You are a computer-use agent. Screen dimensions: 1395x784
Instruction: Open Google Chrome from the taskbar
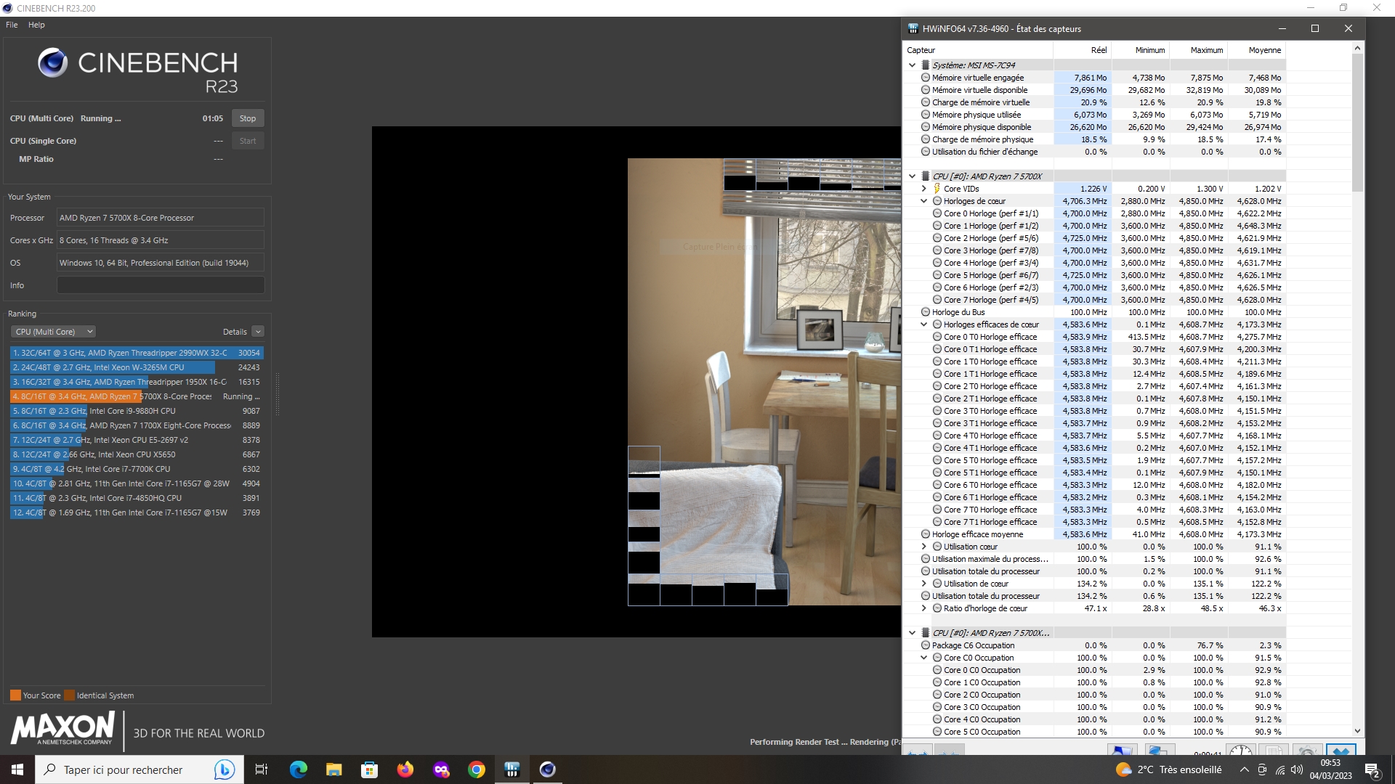pyautogui.click(x=477, y=769)
